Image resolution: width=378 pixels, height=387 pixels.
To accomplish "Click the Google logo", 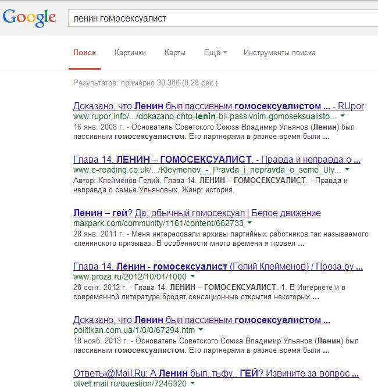I will pyautogui.click(x=29, y=17).
